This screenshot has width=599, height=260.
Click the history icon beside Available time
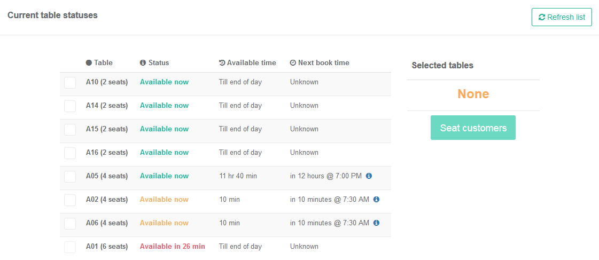click(222, 63)
